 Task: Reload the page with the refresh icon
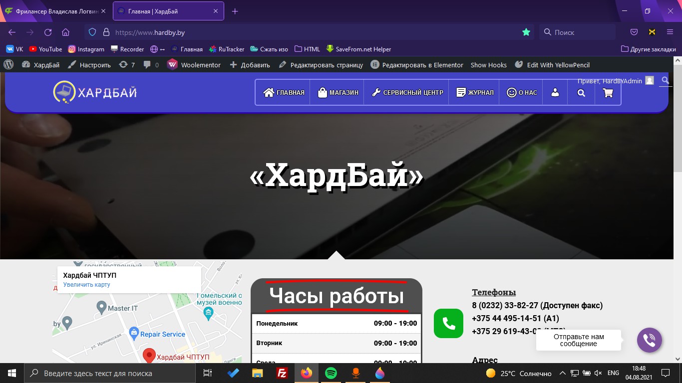pyautogui.click(x=48, y=32)
